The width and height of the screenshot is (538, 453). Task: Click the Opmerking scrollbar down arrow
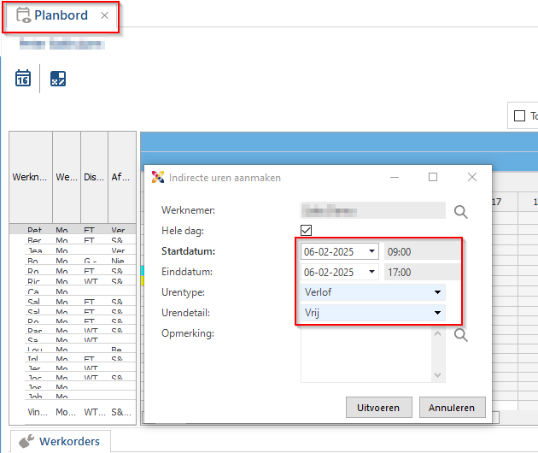coord(437,375)
